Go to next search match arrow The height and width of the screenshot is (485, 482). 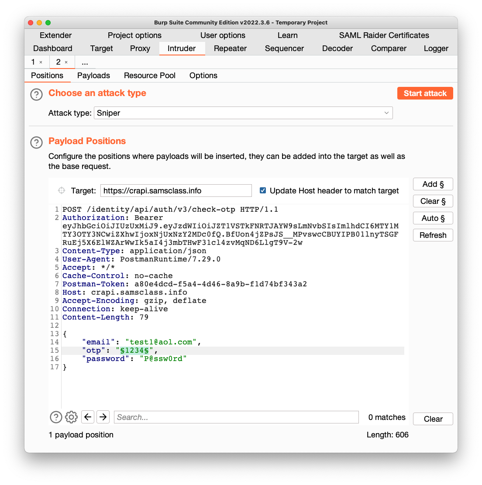click(103, 417)
